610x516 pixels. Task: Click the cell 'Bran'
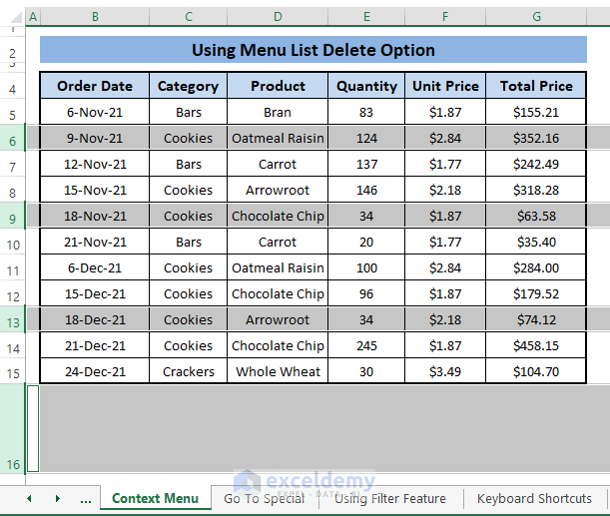pos(278,112)
